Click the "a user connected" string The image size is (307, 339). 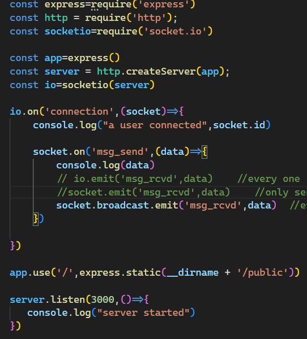(155, 125)
